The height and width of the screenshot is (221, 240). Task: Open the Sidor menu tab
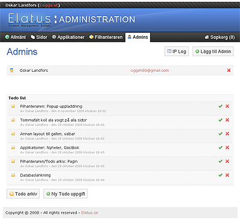pos(39,37)
